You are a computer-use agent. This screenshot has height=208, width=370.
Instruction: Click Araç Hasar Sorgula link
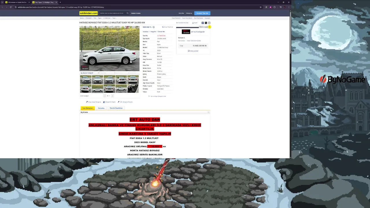point(94,102)
